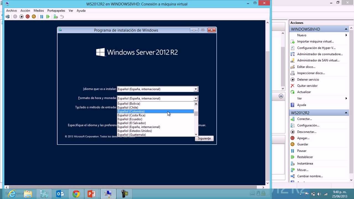
Task: Open the Ayuda menu
Action: tap(81, 11)
